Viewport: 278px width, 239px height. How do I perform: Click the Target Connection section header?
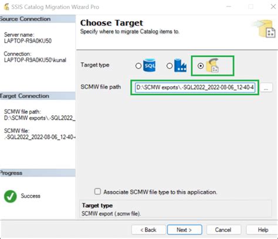tap(38, 96)
